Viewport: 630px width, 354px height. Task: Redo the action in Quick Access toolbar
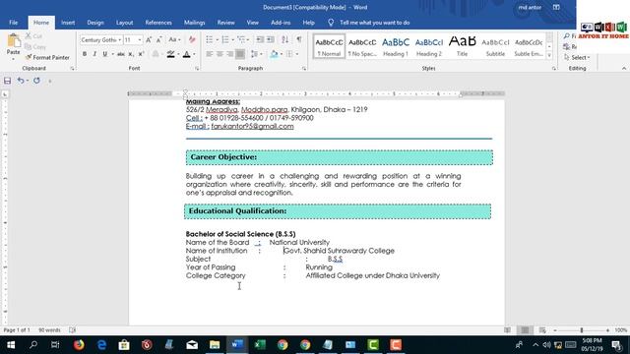(x=36, y=81)
